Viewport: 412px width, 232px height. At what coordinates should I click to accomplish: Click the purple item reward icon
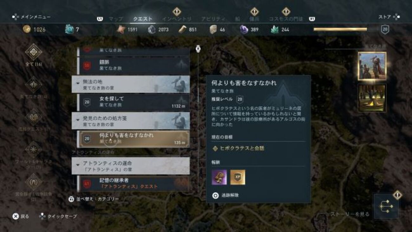point(219,177)
